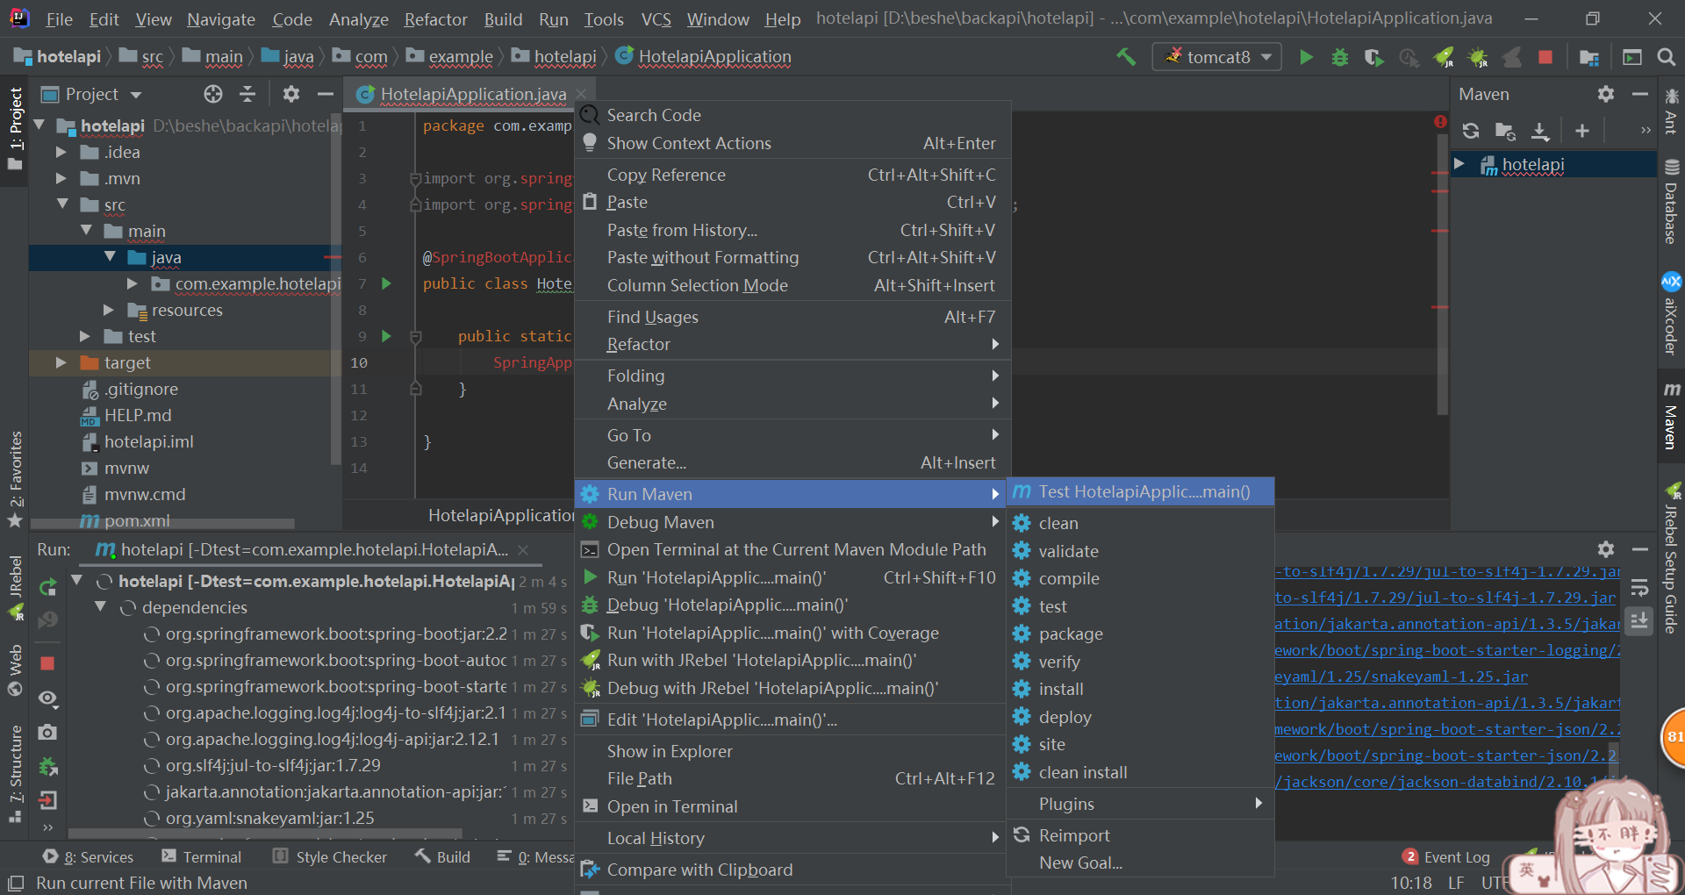Open the Event Log button

[1446, 857]
